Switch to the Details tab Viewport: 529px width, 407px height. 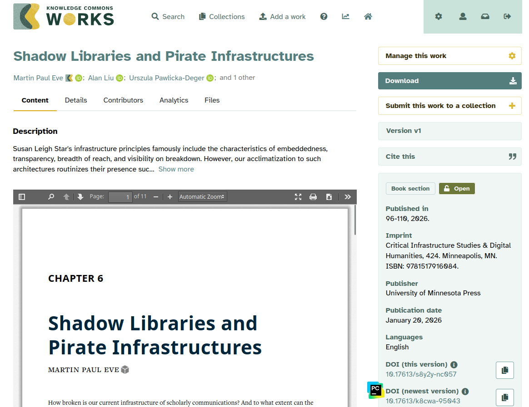click(x=76, y=100)
